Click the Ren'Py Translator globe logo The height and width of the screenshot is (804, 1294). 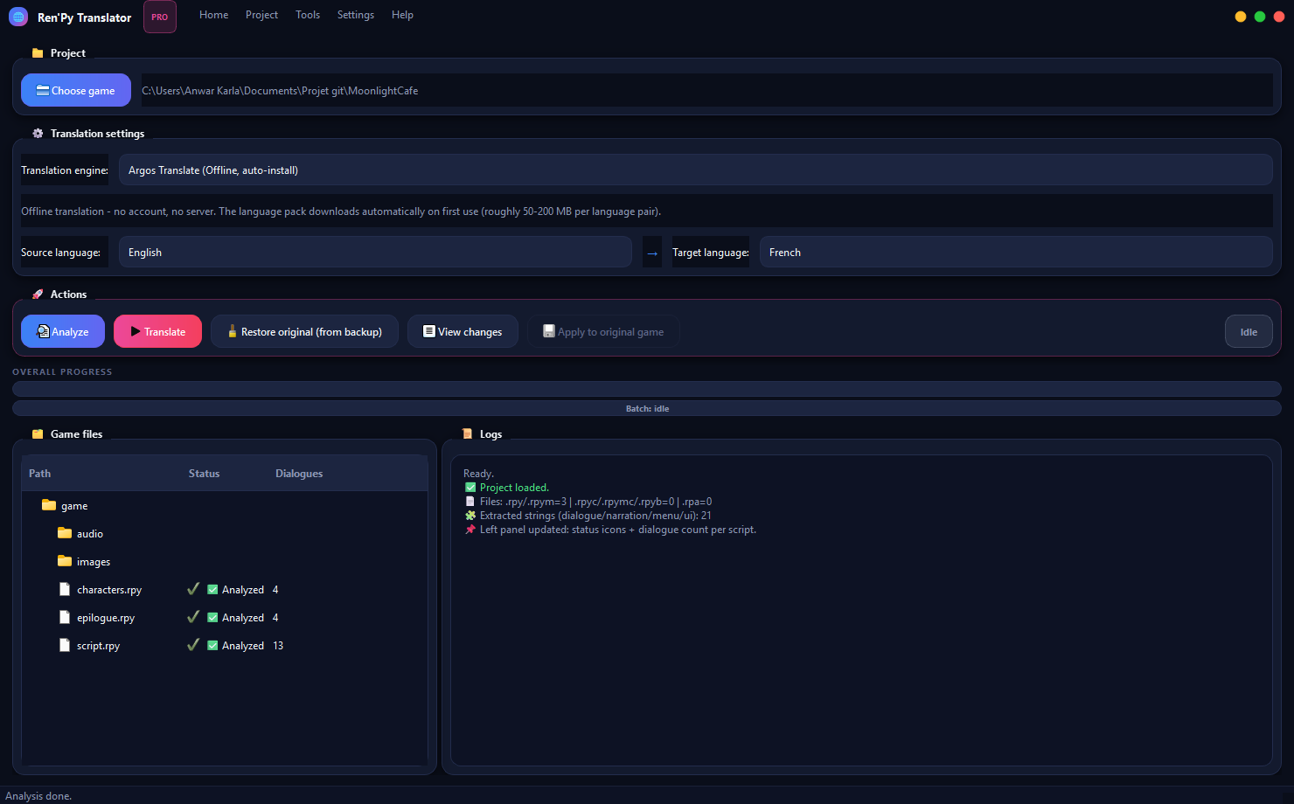[x=18, y=17]
